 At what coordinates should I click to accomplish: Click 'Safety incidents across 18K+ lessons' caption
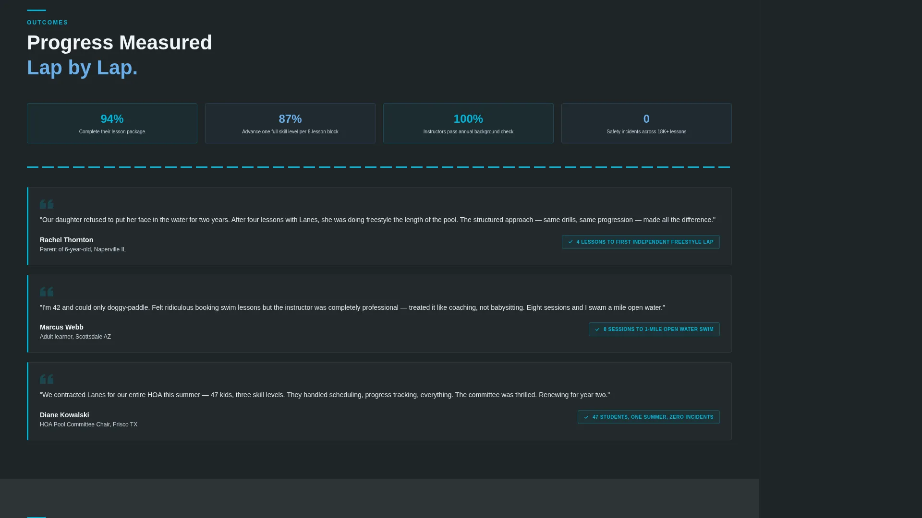click(646, 131)
